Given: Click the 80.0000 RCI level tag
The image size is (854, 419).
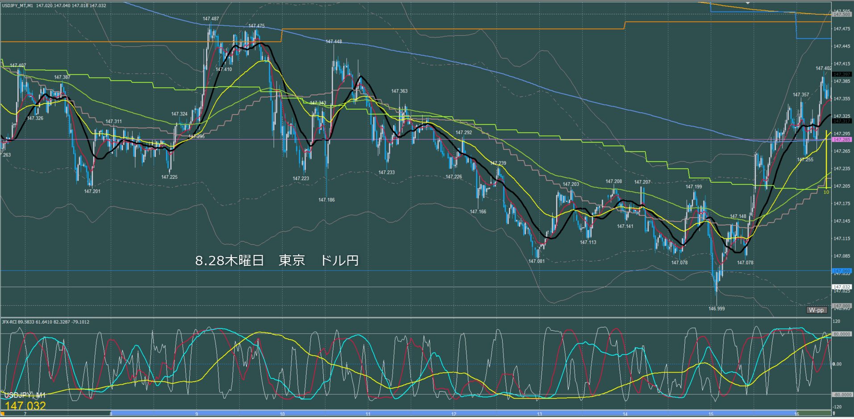Looking at the screenshot, I should (842, 334).
